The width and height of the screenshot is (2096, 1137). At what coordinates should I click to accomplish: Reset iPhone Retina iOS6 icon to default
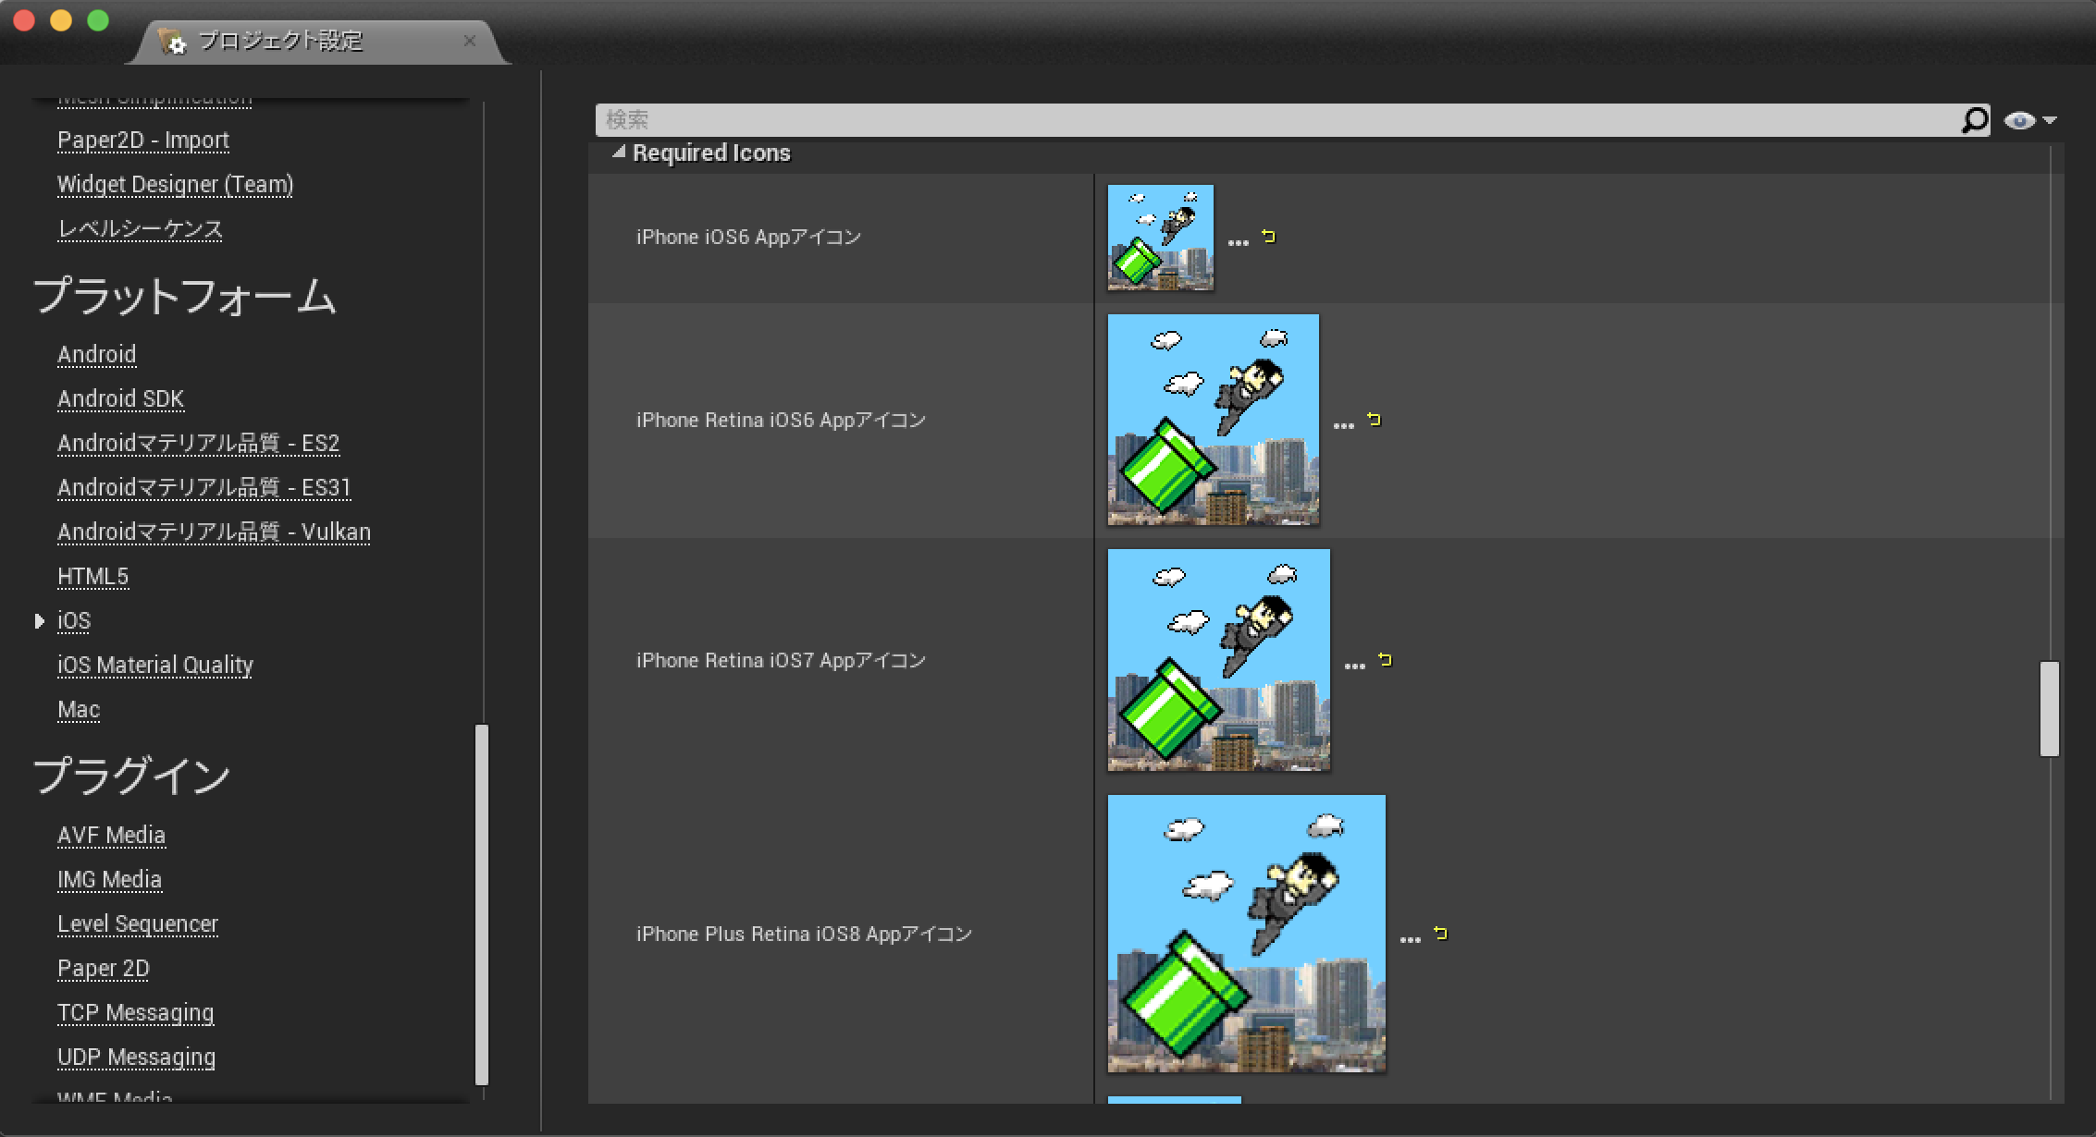1374,420
